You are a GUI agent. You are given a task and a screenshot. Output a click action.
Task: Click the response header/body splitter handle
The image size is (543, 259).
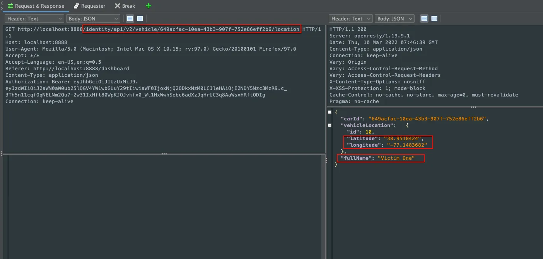click(473, 107)
